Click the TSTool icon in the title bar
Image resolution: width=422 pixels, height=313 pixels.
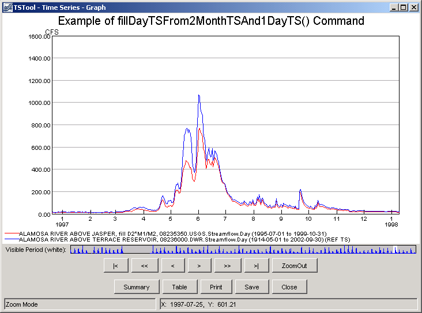8,7
